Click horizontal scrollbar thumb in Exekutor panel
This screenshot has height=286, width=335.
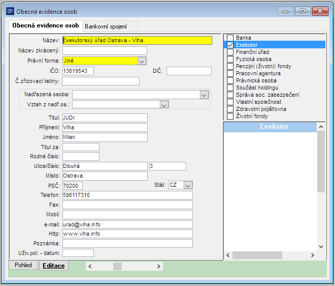coord(257,255)
